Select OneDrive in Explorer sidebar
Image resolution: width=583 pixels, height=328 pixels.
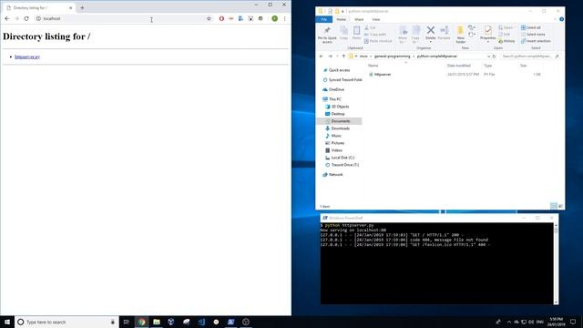(336, 89)
